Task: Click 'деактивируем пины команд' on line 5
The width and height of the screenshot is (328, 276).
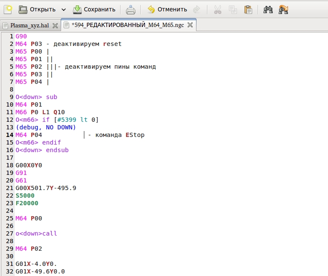Action: pyautogui.click(x=110, y=67)
